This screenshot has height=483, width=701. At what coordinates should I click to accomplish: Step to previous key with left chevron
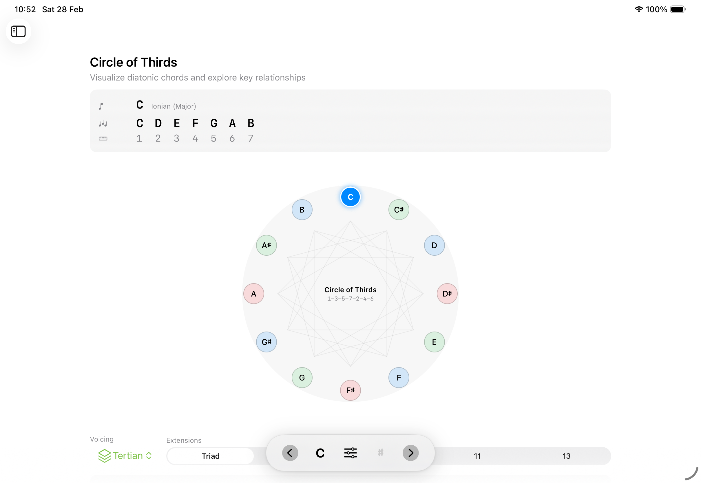[x=290, y=453]
